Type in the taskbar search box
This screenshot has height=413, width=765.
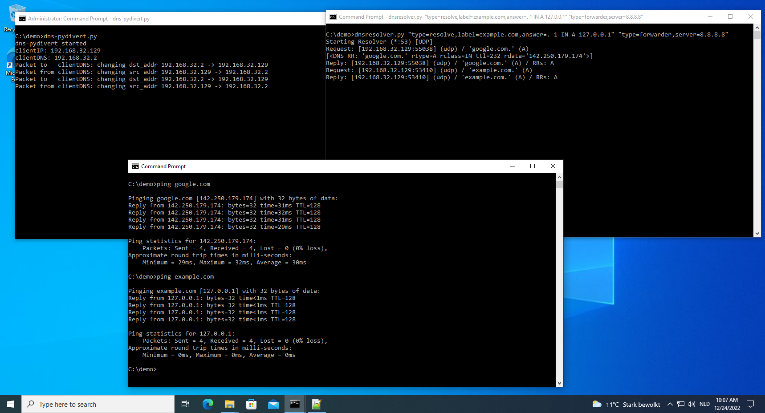(98, 404)
